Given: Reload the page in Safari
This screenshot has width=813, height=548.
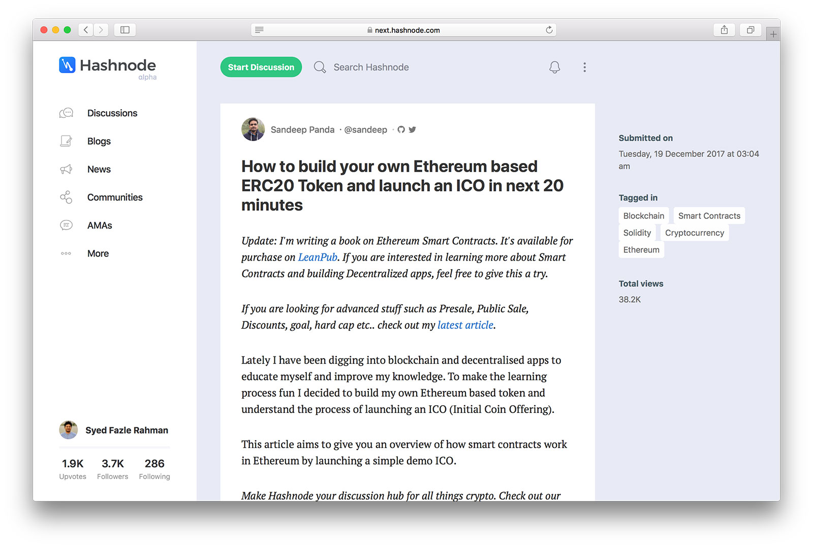Looking at the screenshot, I should 549,30.
